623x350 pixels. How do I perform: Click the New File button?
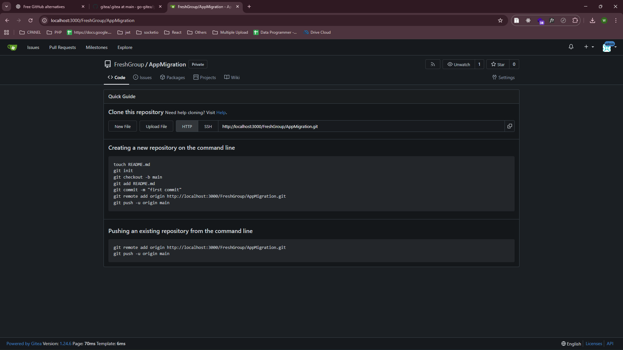(x=122, y=126)
